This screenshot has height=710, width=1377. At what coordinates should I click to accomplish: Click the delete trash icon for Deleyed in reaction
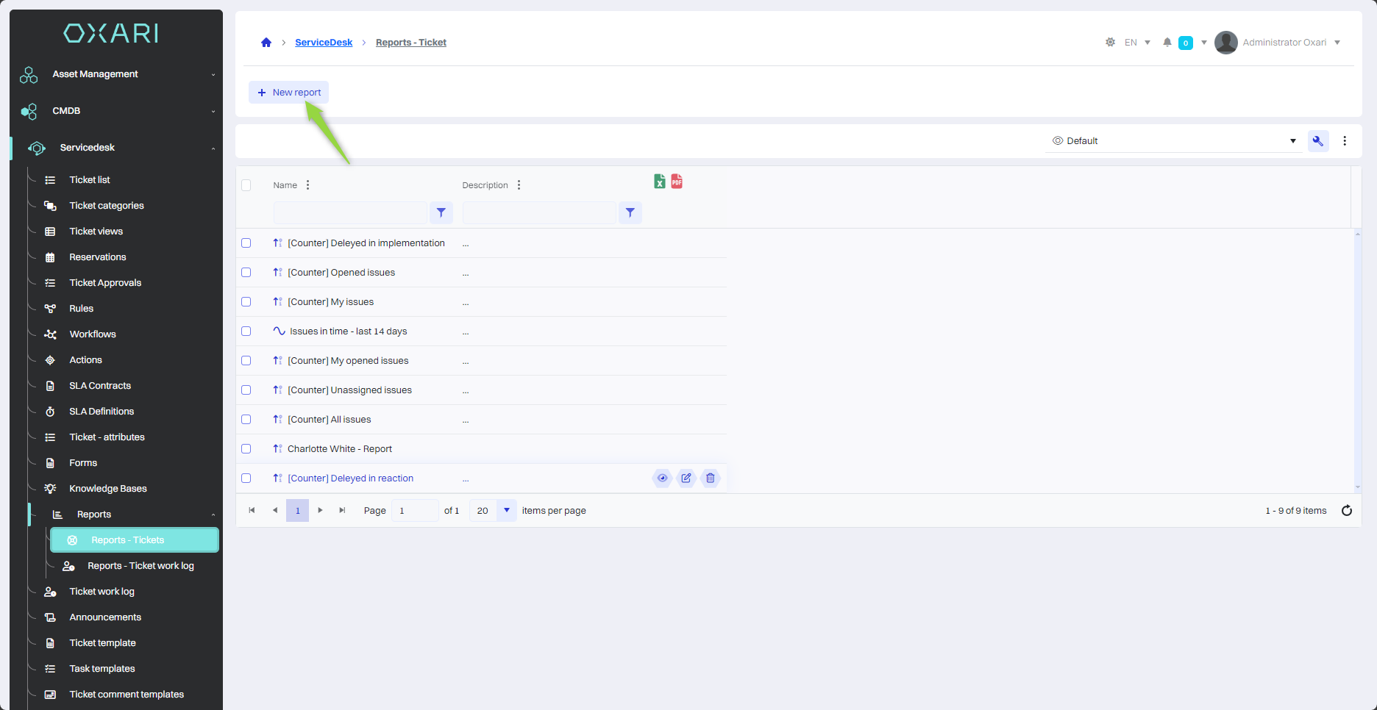710,478
